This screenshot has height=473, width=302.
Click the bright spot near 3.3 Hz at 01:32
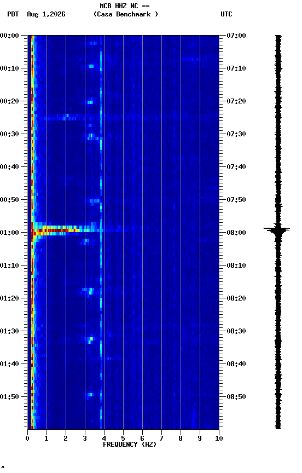[x=90, y=339]
